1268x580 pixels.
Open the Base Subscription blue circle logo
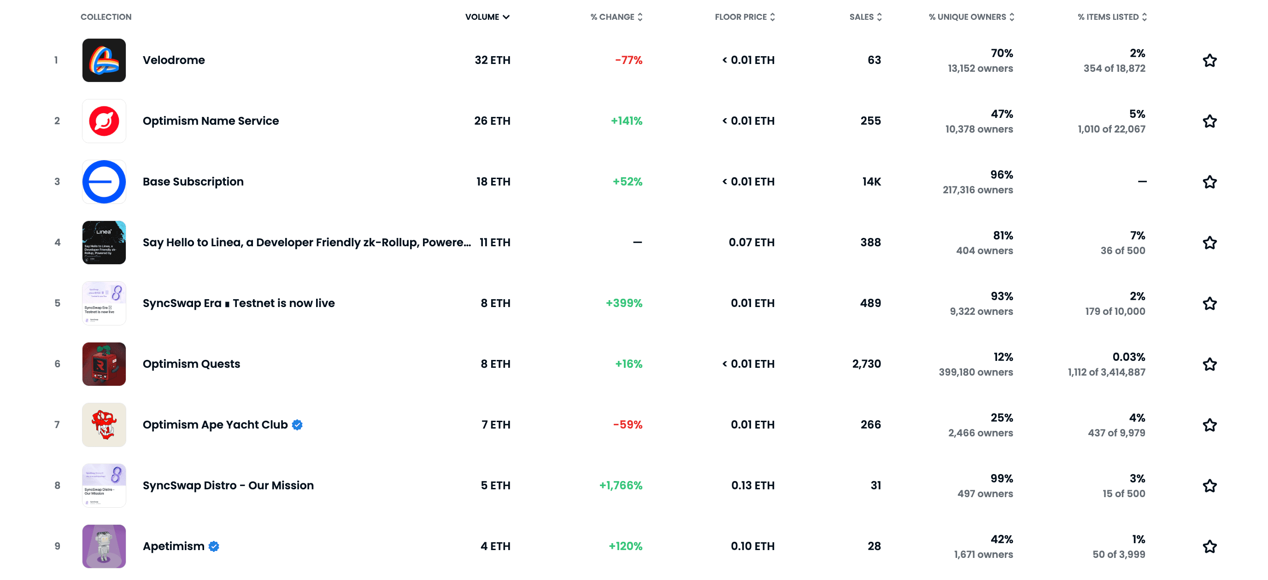104,181
